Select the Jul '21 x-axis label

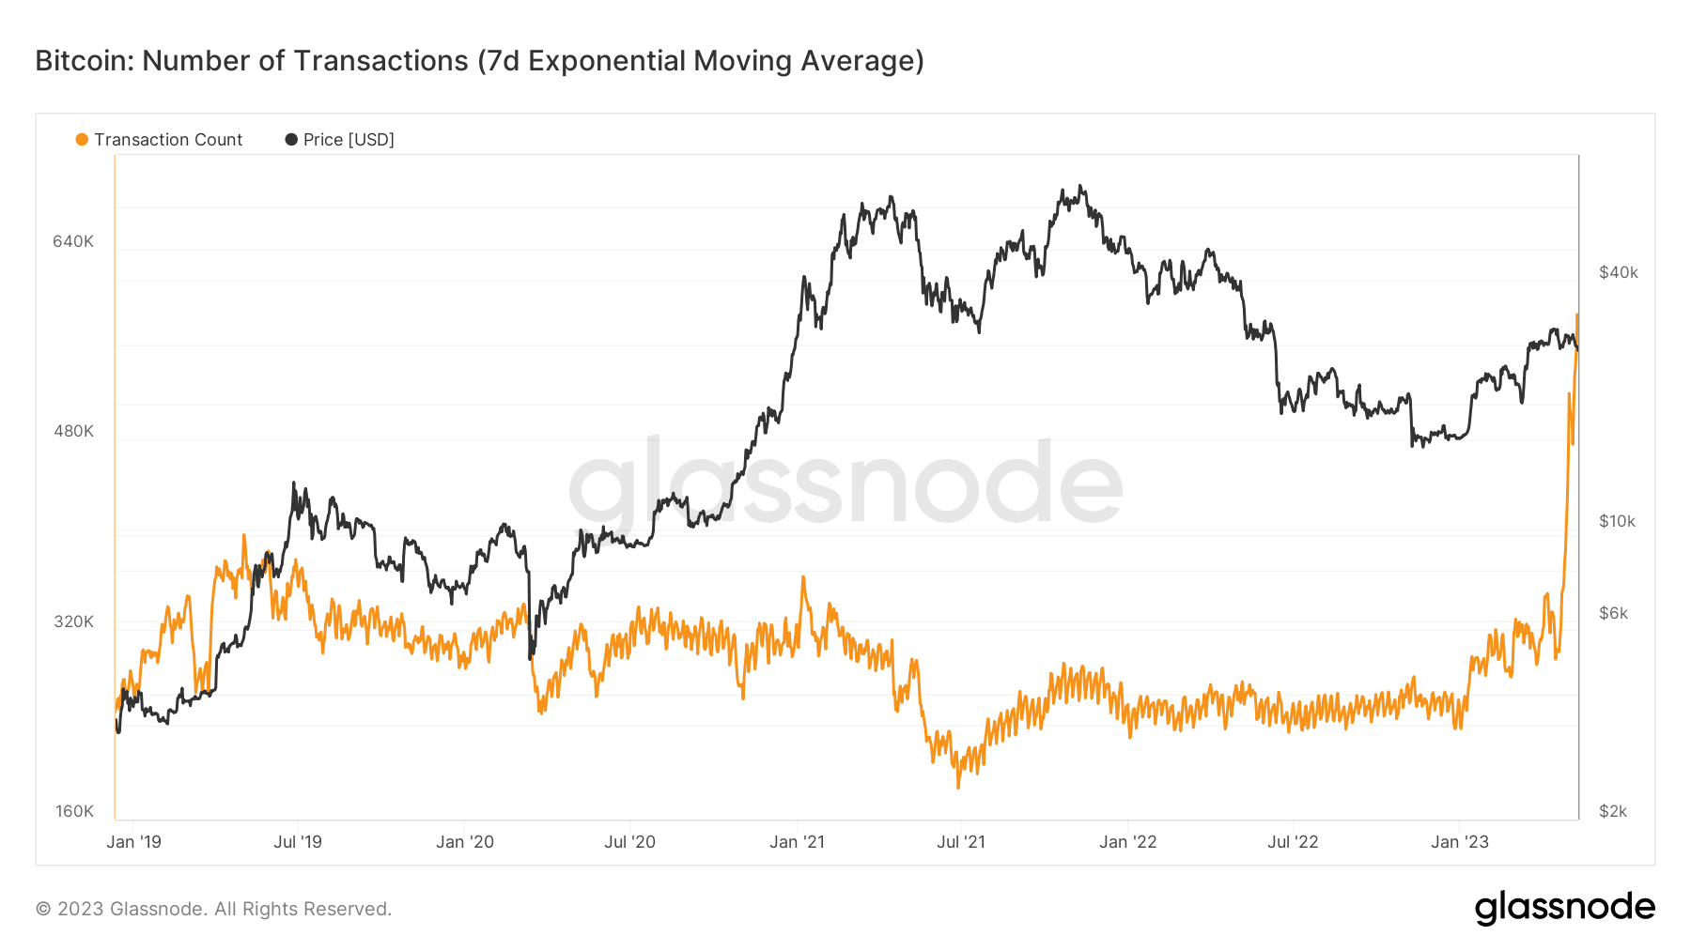[x=961, y=842]
